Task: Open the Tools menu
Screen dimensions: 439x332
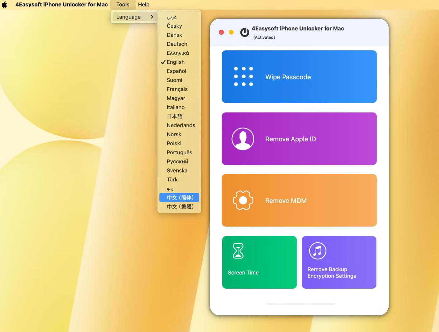Action: 123,5
